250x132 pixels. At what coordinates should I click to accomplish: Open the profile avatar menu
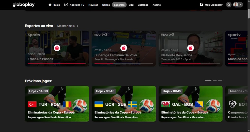click(x=238, y=5)
